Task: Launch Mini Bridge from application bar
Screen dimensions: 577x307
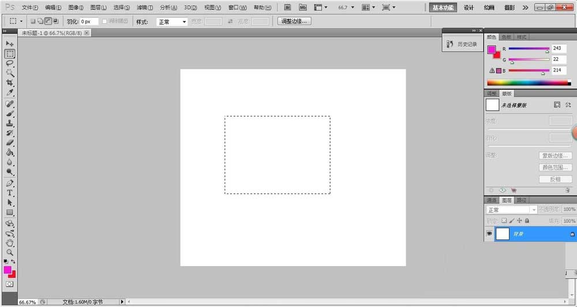Action: (302, 8)
